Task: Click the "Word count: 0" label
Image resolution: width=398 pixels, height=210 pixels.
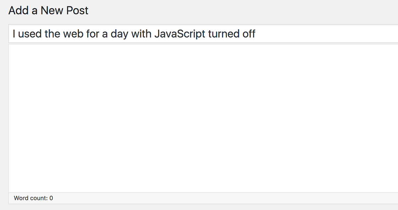Action: pyautogui.click(x=33, y=198)
